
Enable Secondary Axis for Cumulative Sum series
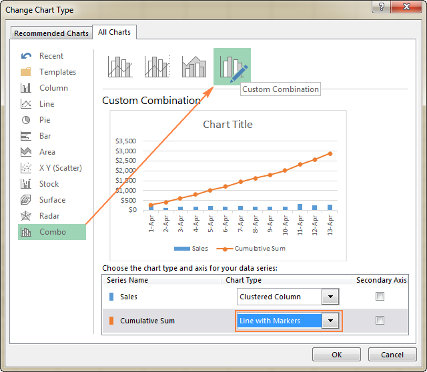point(380,321)
